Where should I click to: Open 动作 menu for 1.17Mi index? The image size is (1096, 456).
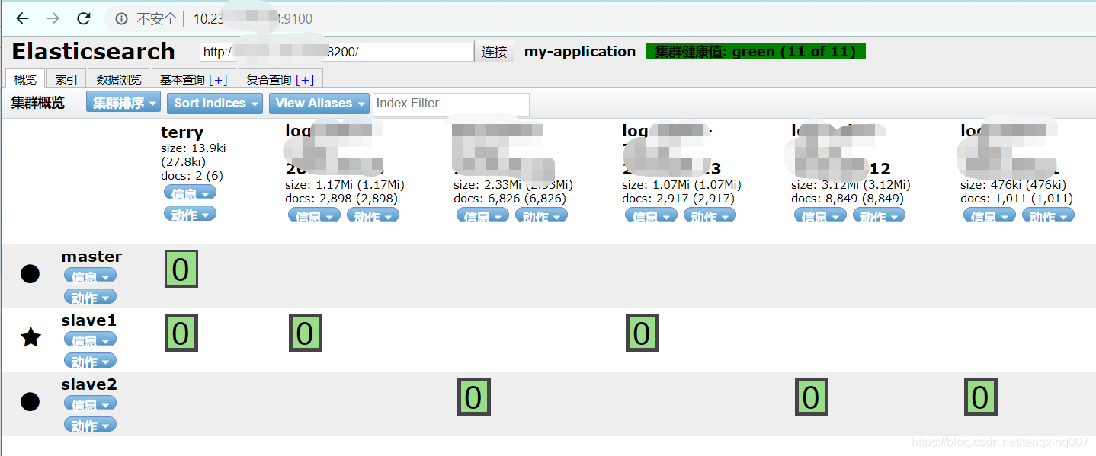point(373,216)
